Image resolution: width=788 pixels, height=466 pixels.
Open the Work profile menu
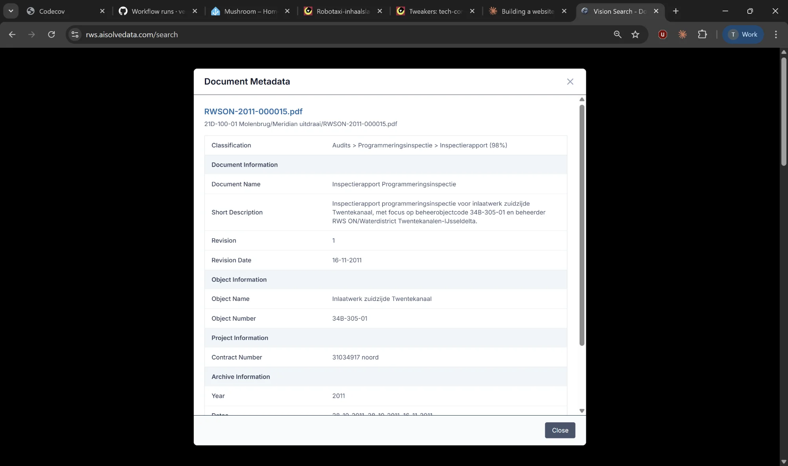[x=744, y=34]
